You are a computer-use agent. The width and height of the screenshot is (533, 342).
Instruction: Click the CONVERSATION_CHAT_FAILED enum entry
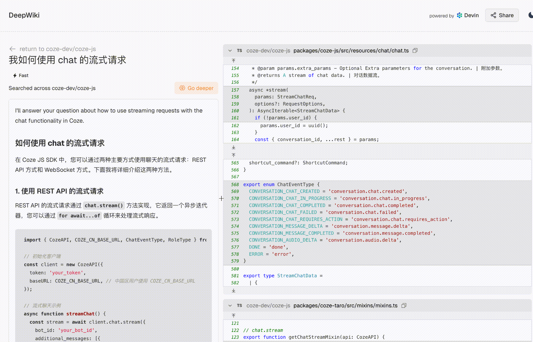[325, 212]
